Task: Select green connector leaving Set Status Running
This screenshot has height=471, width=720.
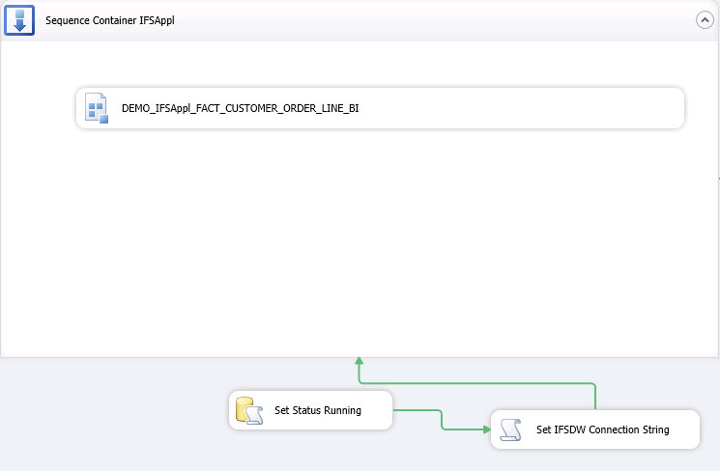Action: click(416, 411)
